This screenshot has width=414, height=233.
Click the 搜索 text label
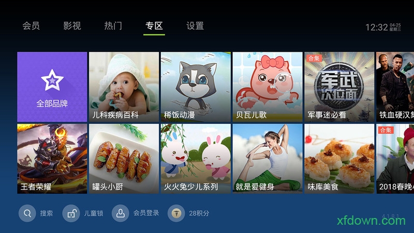click(47, 213)
